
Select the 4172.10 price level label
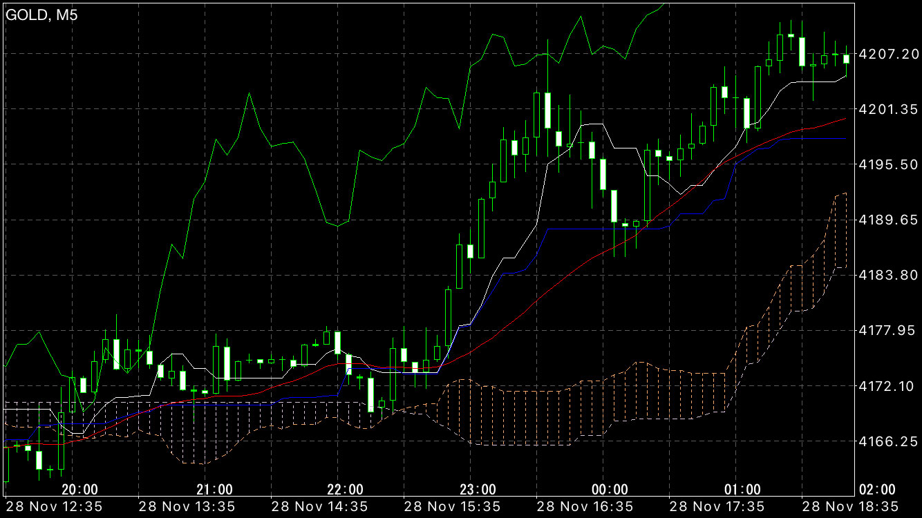pos(887,386)
